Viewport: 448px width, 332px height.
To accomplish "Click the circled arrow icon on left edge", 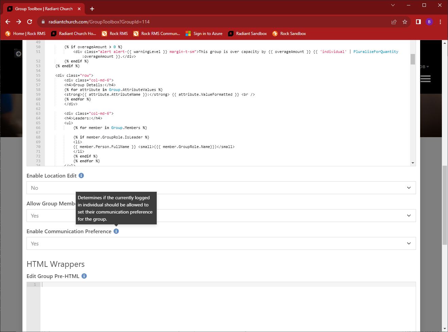I will 18,54.
